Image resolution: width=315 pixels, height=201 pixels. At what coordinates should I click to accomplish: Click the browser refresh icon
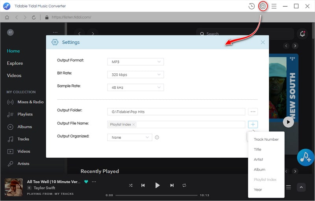coord(34,17)
